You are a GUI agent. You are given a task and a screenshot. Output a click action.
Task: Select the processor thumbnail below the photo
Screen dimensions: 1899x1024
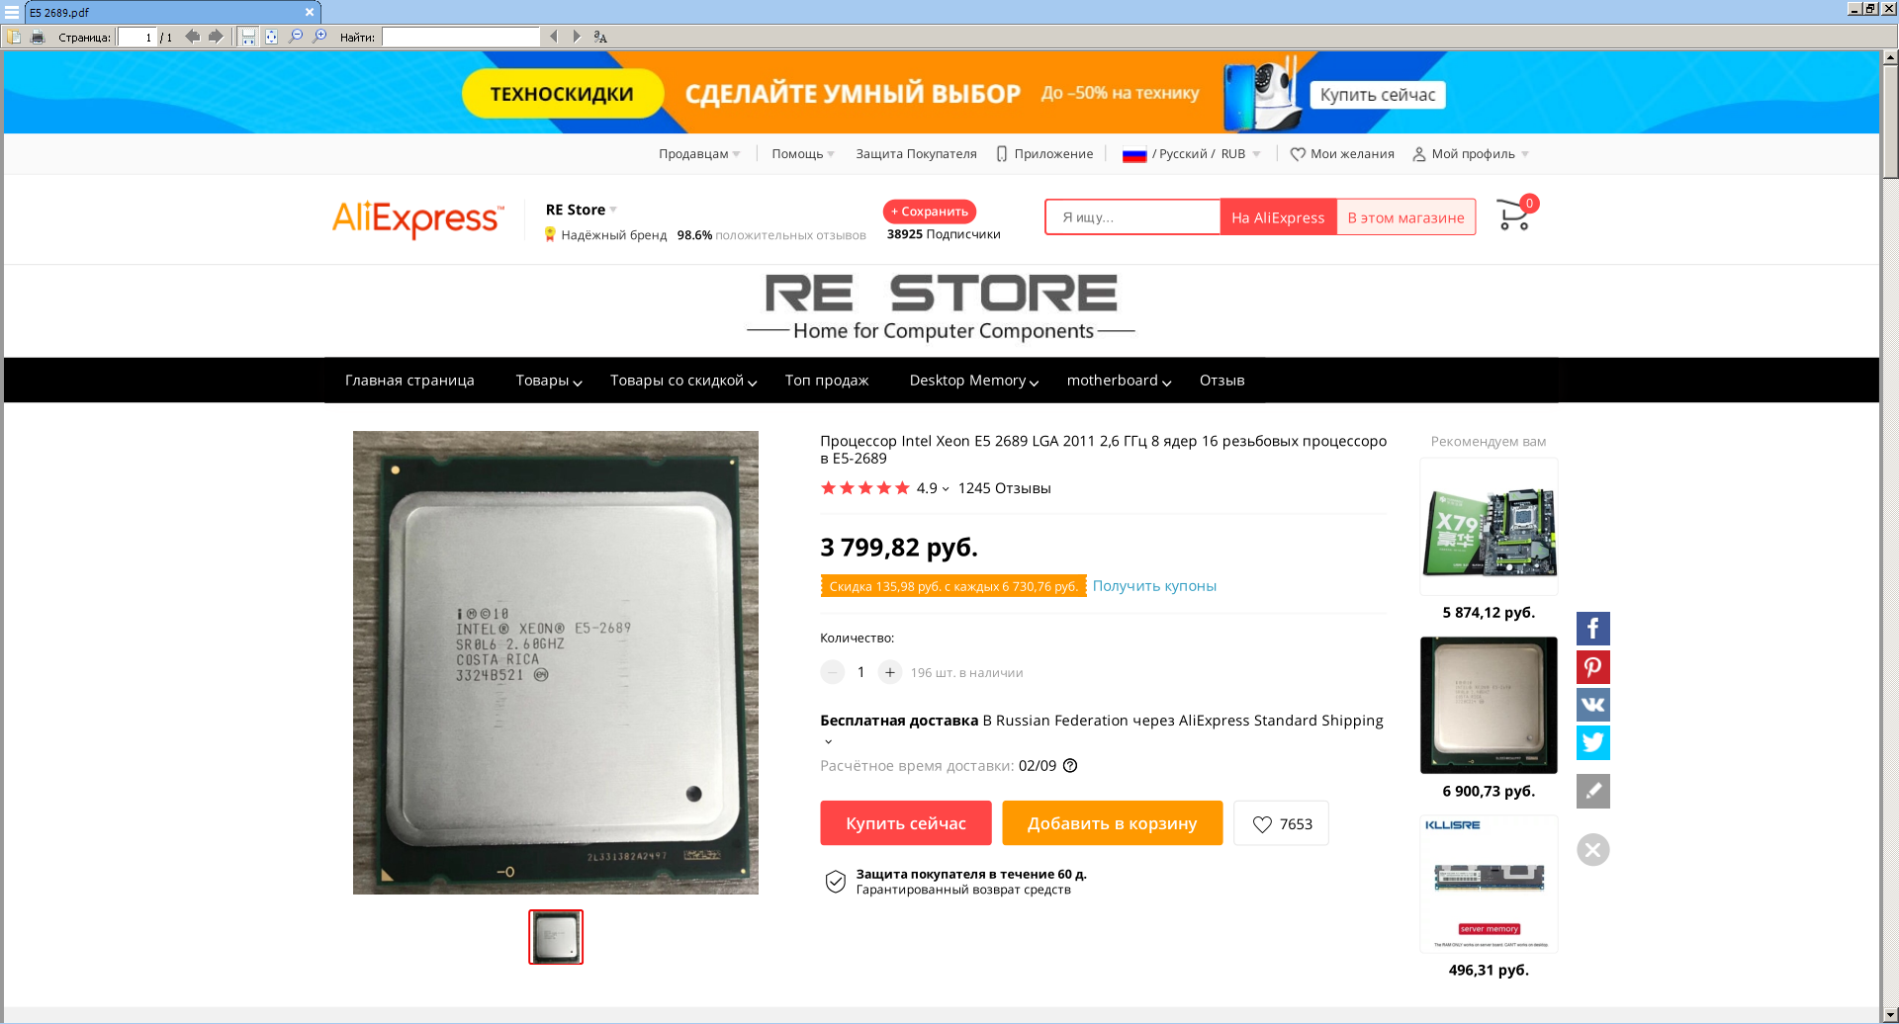(x=556, y=937)
